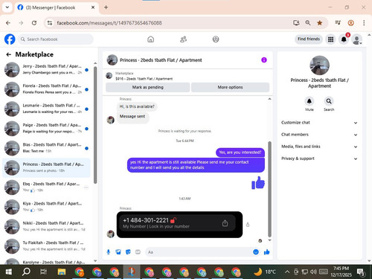Viewport: 372px width, 279px height.
Task: Open options menu on Ebq conversation row
Action: pyautogui.click(x=86, y=187)
